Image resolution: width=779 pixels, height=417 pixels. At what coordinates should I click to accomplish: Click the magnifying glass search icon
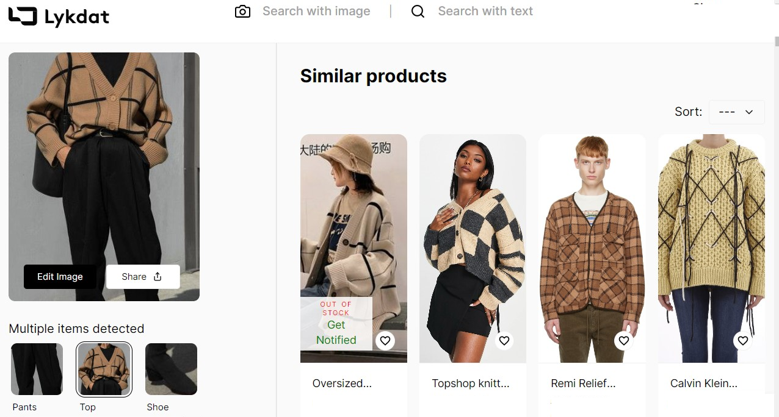point(418,12)
